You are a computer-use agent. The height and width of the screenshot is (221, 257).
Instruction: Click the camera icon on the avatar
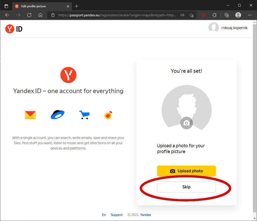pos(187,123)
